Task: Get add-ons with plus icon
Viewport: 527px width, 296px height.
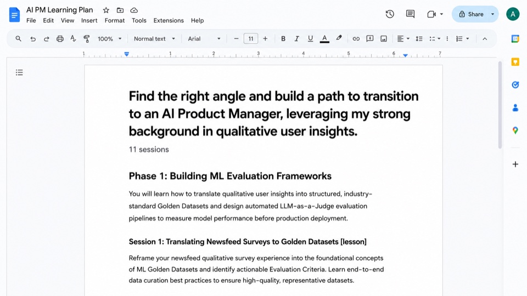Action: click(515, 164)
